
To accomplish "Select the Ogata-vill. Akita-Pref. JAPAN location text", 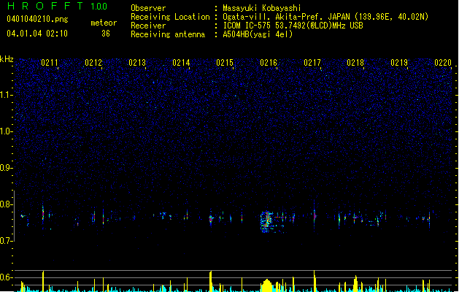I will point(325,17).
